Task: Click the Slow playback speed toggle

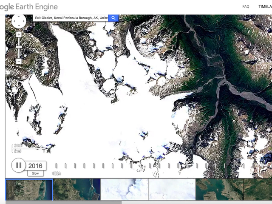Action: (35, 173)
